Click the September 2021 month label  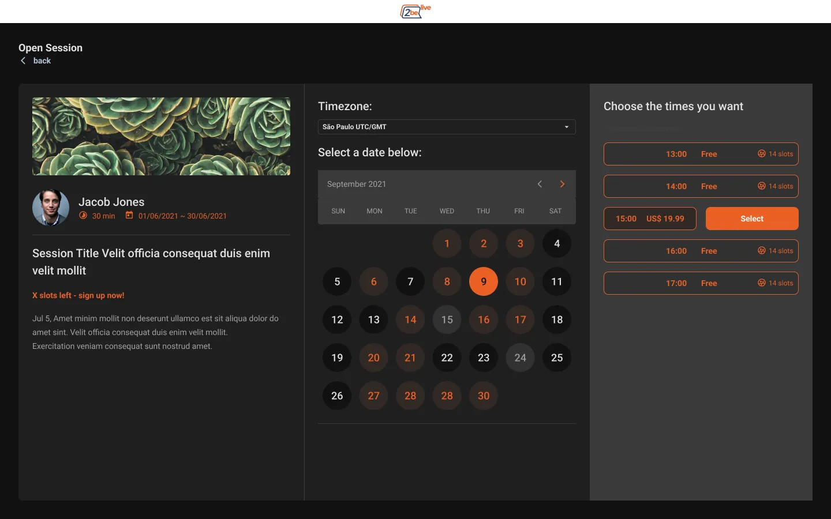point(357,184)
